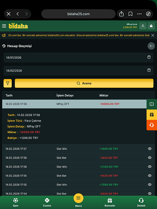Expand the +2340.00 TRY row

[78, 167]
